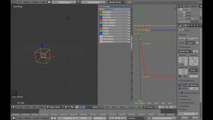Screen dimensions: 213x120
Task: Open F-Curve mode dropdown
Action: pos(149,107)
